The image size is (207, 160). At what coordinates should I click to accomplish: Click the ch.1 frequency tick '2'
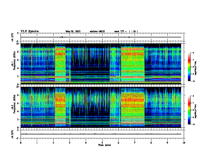click(x=18, y=76)
